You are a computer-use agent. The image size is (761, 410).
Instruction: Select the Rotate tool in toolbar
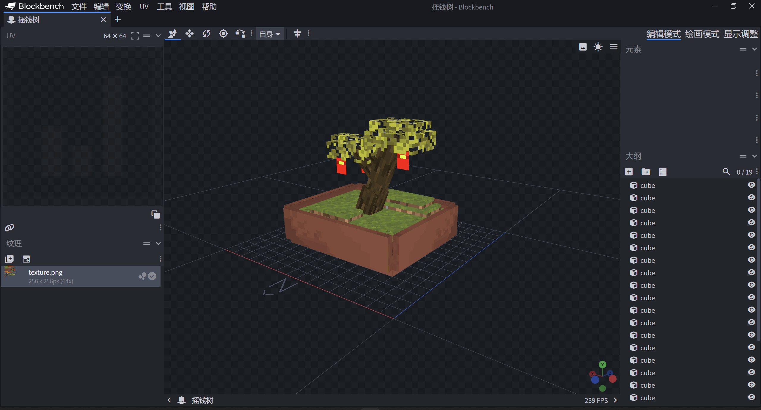(206, 34)
